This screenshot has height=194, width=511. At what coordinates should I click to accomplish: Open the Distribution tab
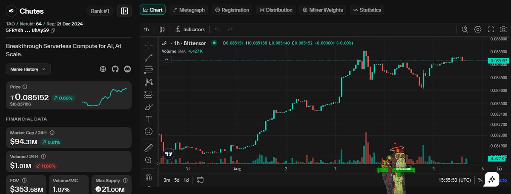click(x=276, y=10)
